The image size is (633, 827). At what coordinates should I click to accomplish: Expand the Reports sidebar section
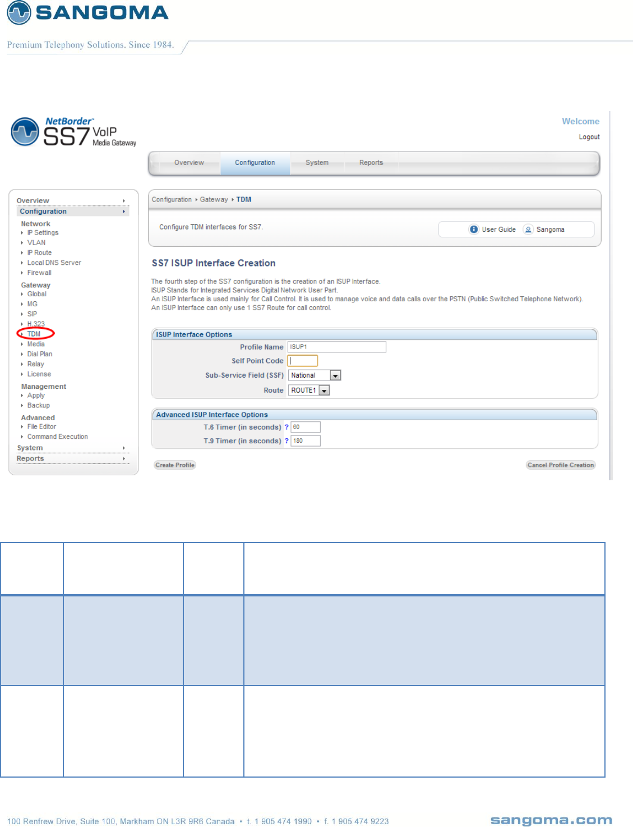(x=72, y=458)
